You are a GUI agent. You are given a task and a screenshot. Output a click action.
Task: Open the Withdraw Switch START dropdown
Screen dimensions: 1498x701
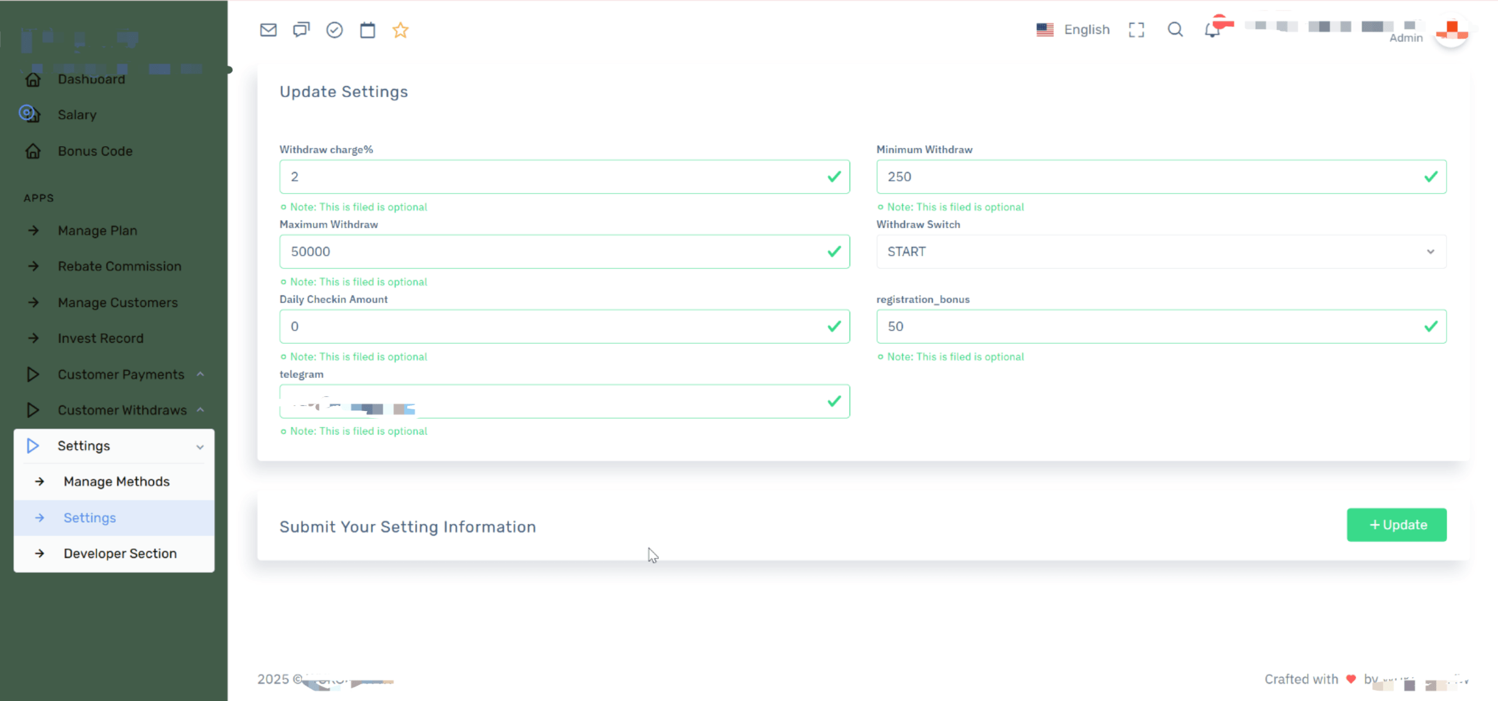(1161, 251)
